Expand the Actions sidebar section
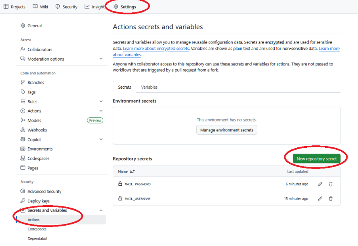The width and height of the screenshot is (358, 246). 101,111
